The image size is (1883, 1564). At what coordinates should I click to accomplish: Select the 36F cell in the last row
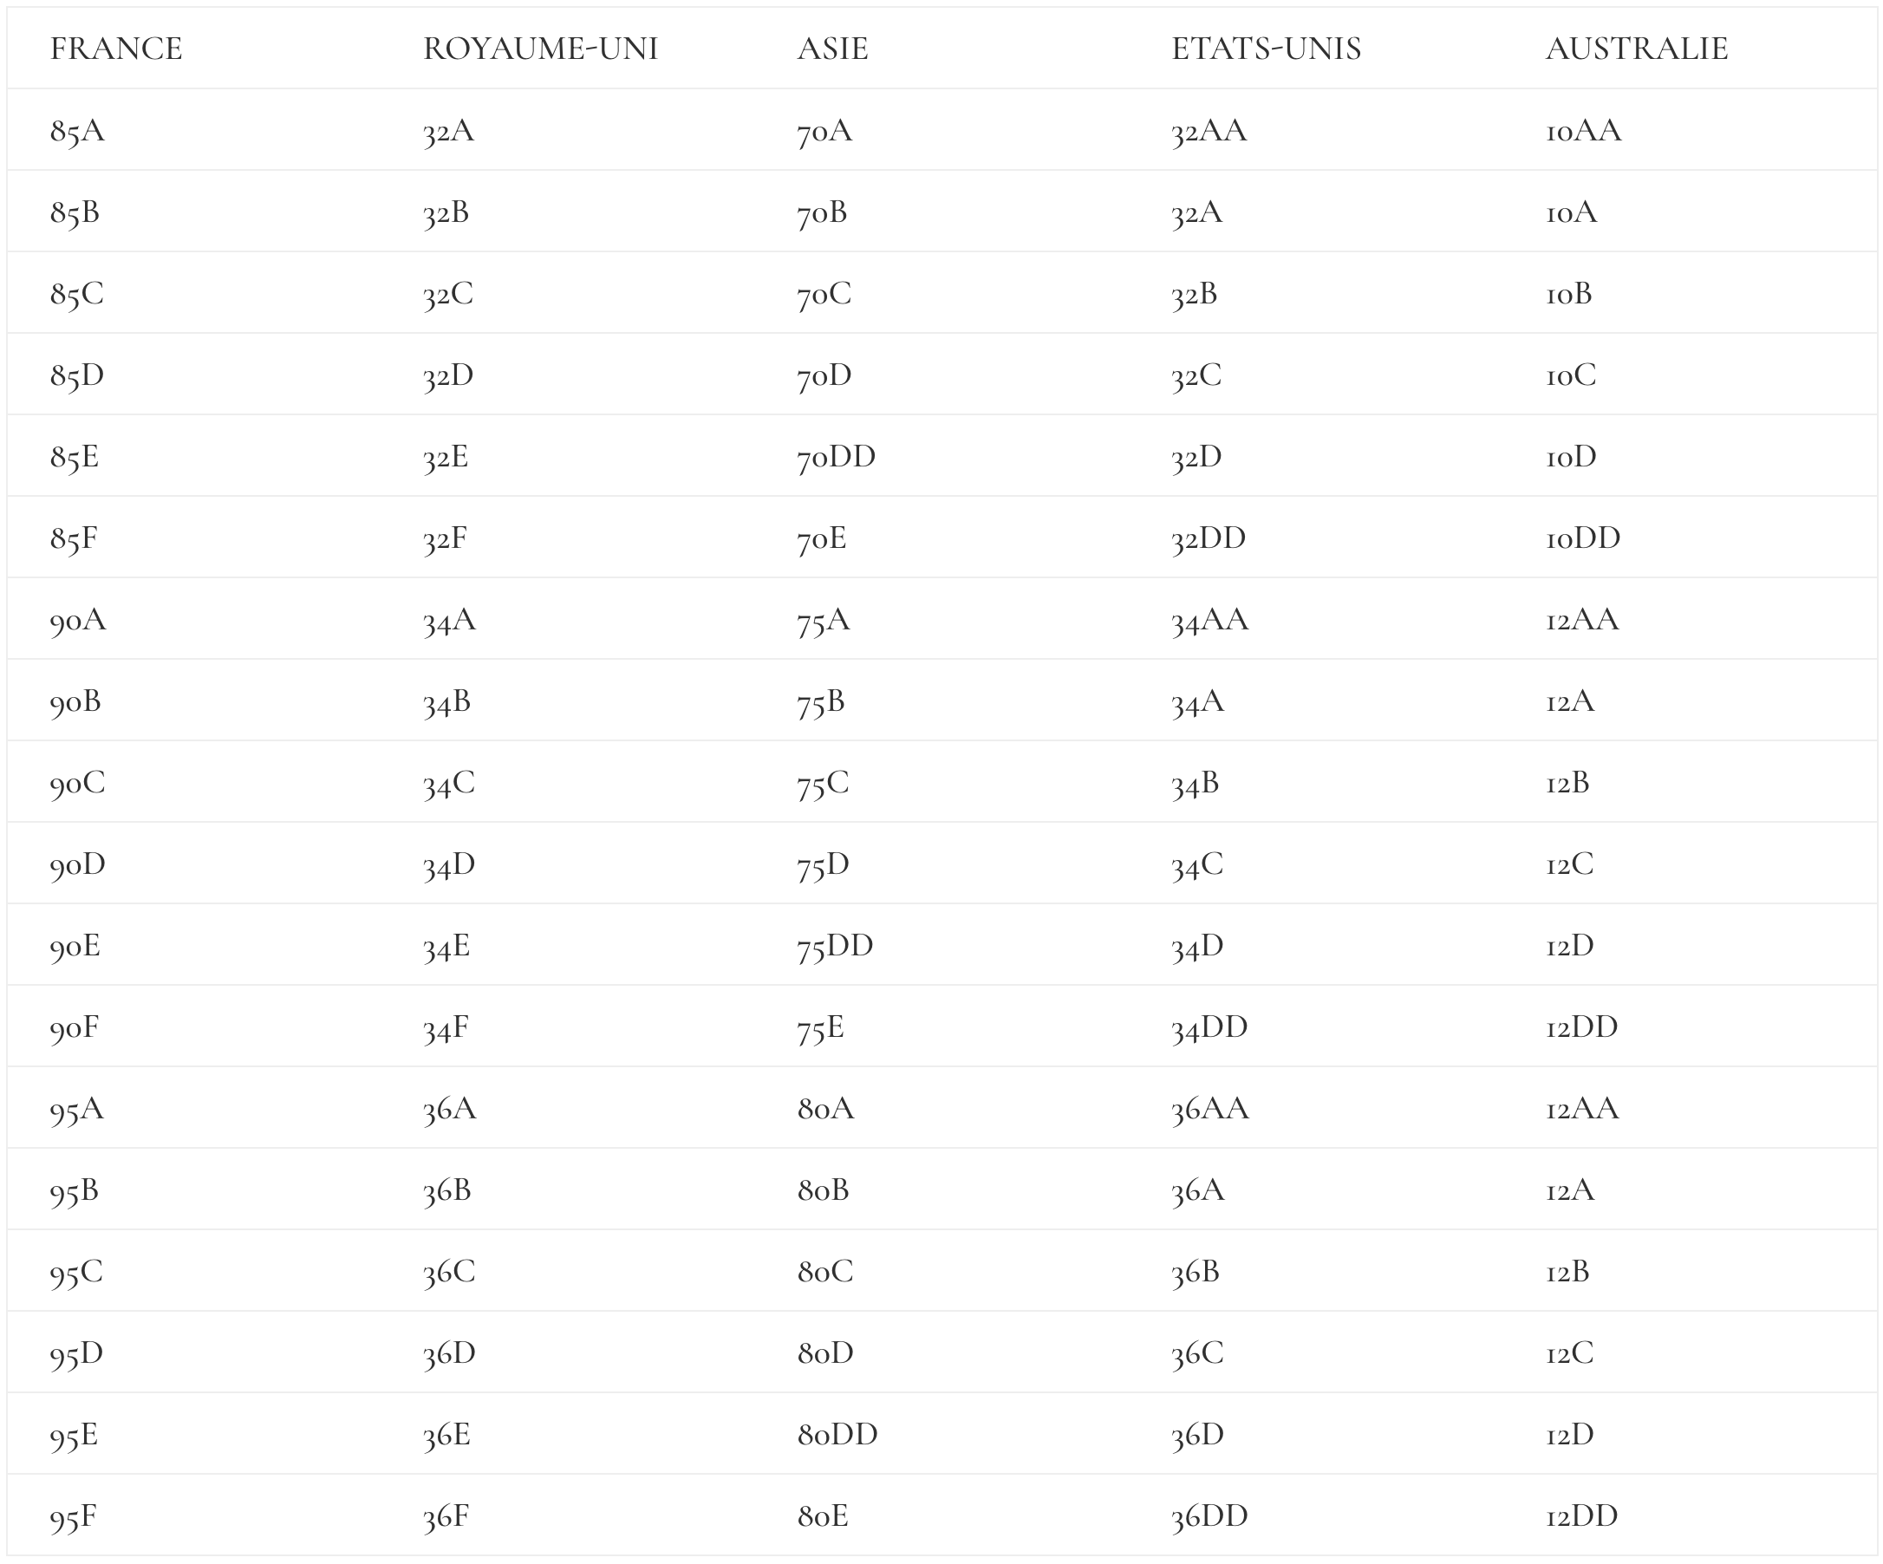[446, 1515]
